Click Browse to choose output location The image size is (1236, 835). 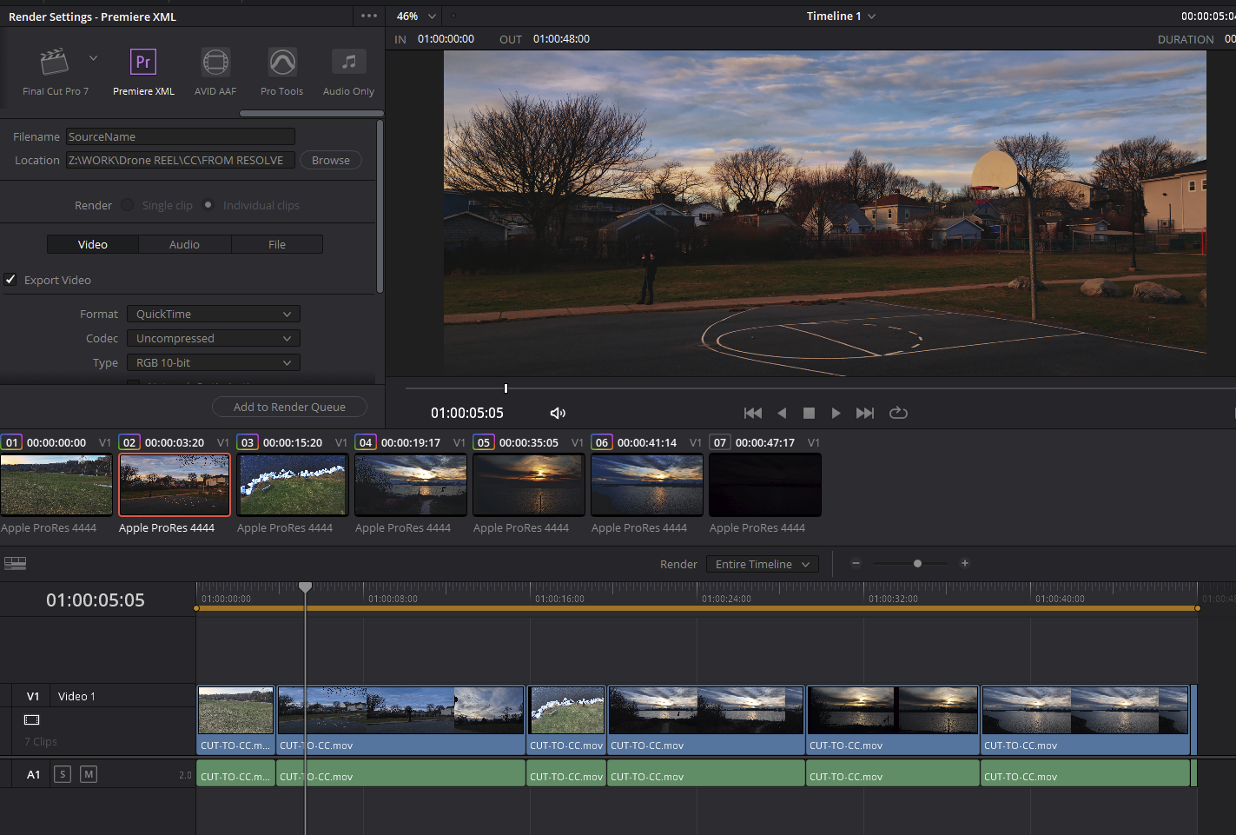click(330, 161)
